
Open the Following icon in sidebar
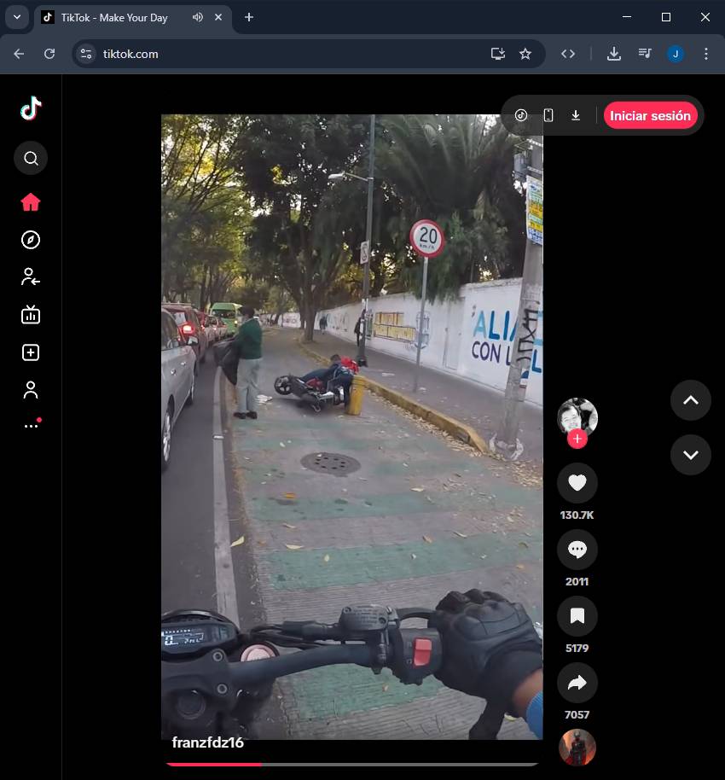click(31, 276)
